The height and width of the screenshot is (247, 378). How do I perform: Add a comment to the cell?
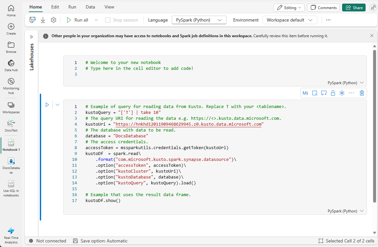(x=324, y=93)
